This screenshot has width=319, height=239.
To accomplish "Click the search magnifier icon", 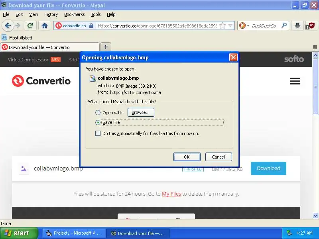I will point(284,25).
